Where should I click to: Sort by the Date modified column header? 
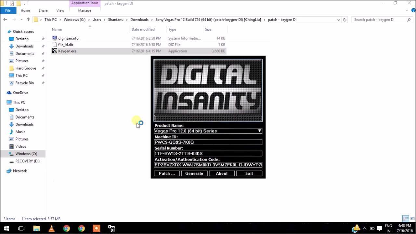pos(143,29)
